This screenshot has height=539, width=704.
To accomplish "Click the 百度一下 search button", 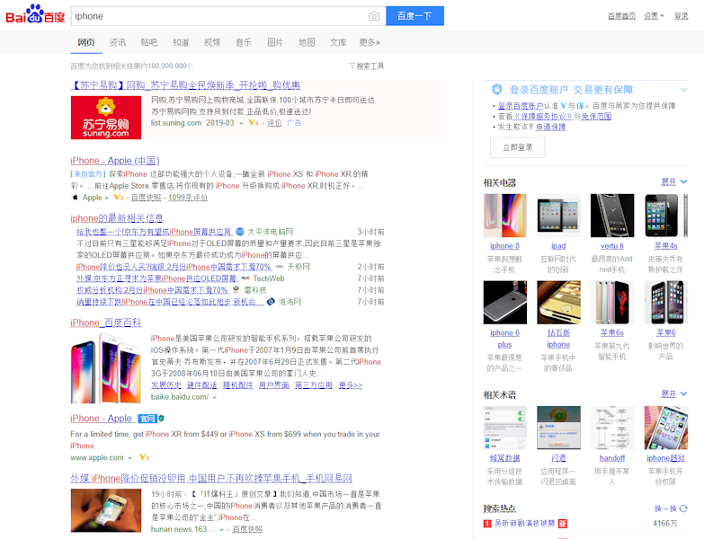I will [x=414, y=15].
